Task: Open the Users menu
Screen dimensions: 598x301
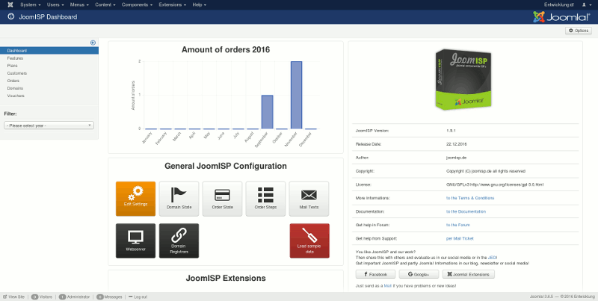Action: [55, 4]
